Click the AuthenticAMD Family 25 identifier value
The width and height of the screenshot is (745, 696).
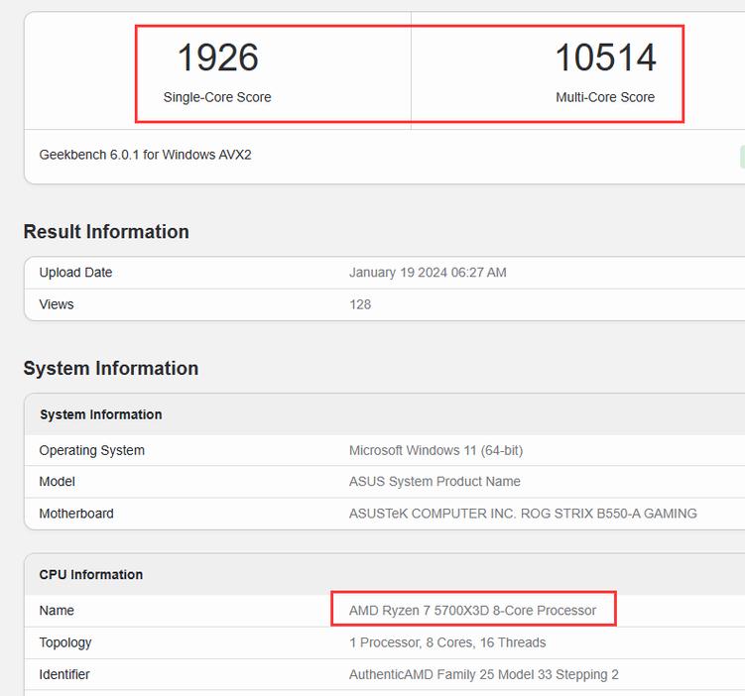click(x=483, y=674)
